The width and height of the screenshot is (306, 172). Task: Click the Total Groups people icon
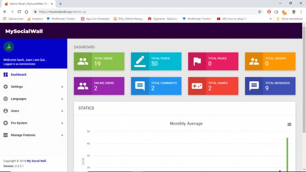254,61
